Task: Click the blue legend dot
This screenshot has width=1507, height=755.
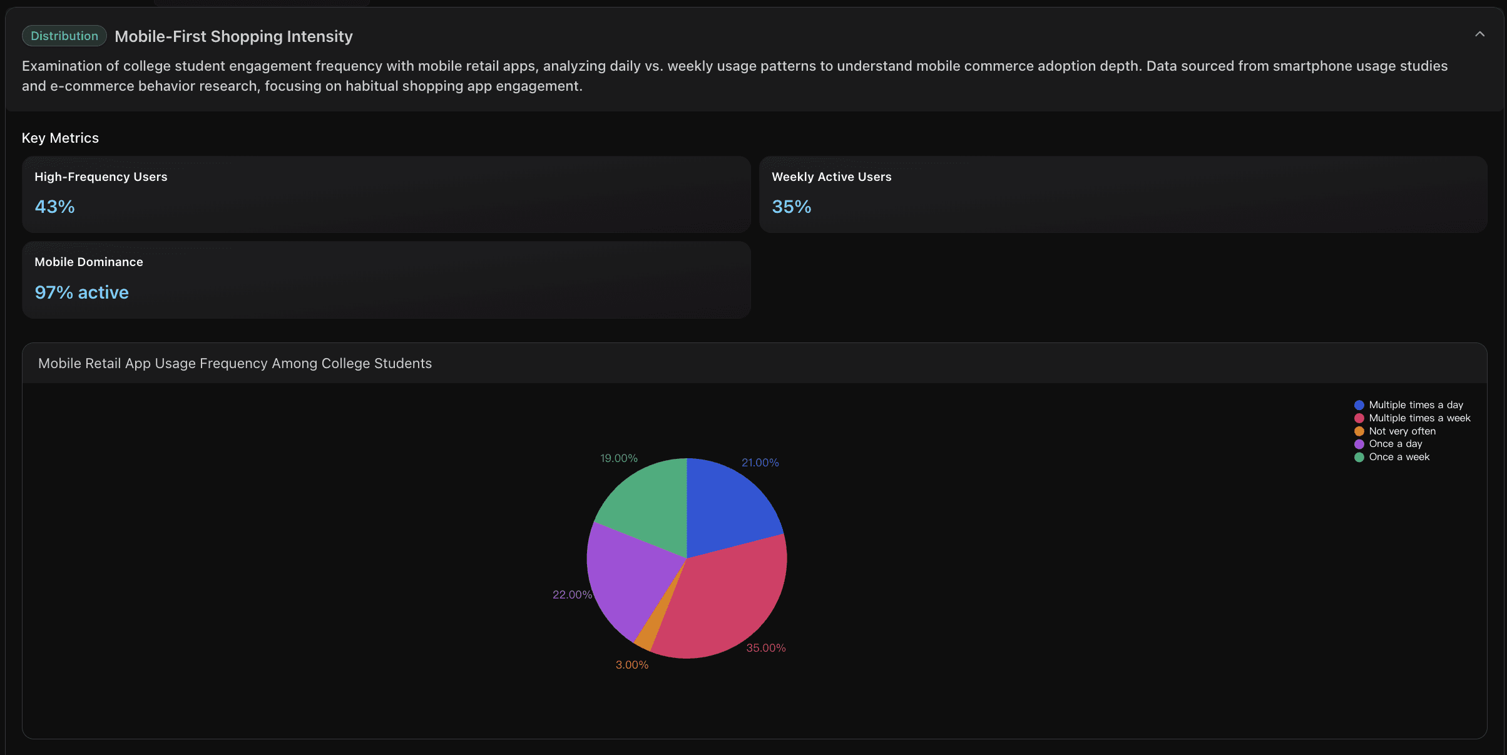Action: pyautogui.click(x=1359, y=405)
